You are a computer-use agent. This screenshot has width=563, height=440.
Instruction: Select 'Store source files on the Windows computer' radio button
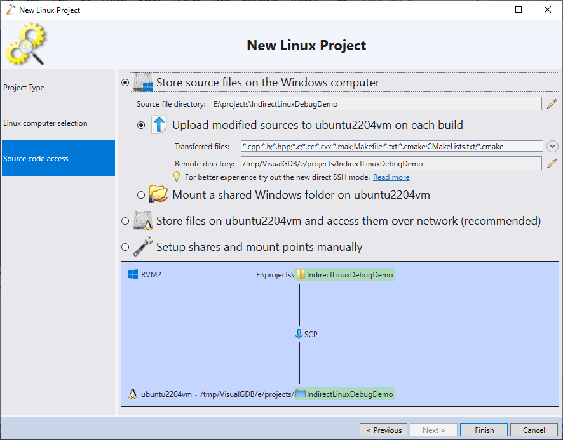point(125,83)
